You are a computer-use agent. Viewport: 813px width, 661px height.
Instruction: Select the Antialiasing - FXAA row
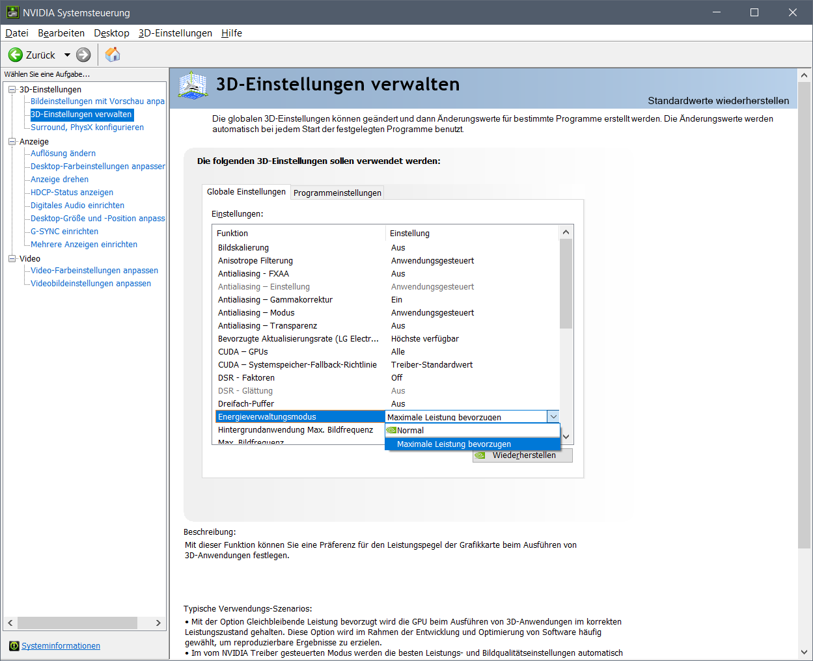click(387, 274)
